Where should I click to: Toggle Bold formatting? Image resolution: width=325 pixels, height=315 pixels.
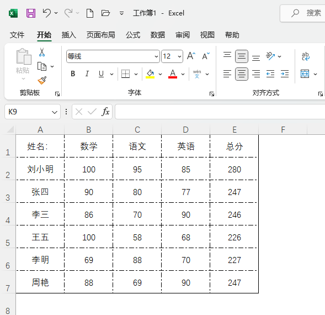coord(73,73)
